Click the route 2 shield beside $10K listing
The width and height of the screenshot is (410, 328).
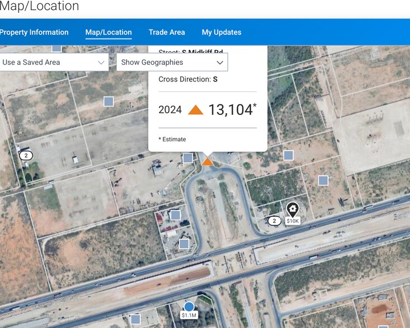(274, 221)
